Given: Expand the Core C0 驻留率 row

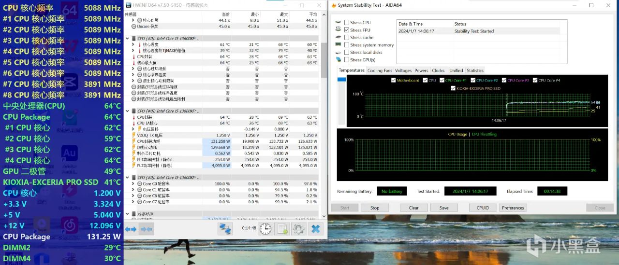Looking at the screenshot, I should coord(133,184).
